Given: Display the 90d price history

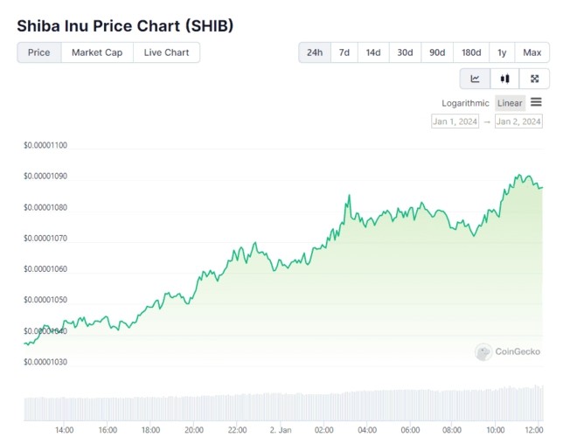Looking at the screenshot, I should click(437, 52).
